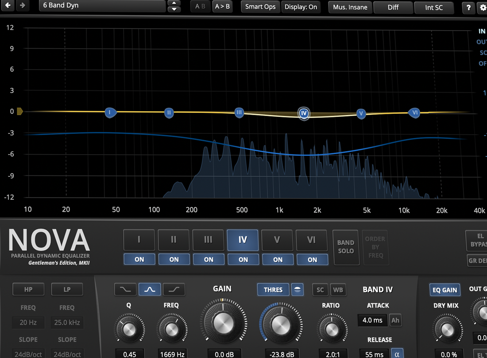Toggle Display: On setting
This screenshot has width=487, height=358.
tap(301, 7)
